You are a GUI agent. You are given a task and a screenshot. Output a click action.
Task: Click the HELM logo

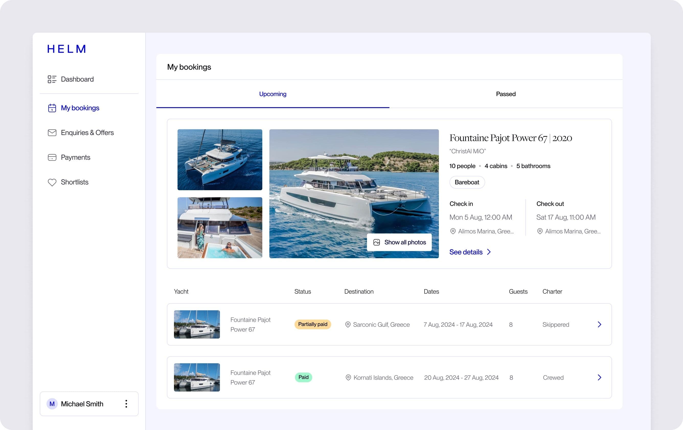click(x=67, y=49)
